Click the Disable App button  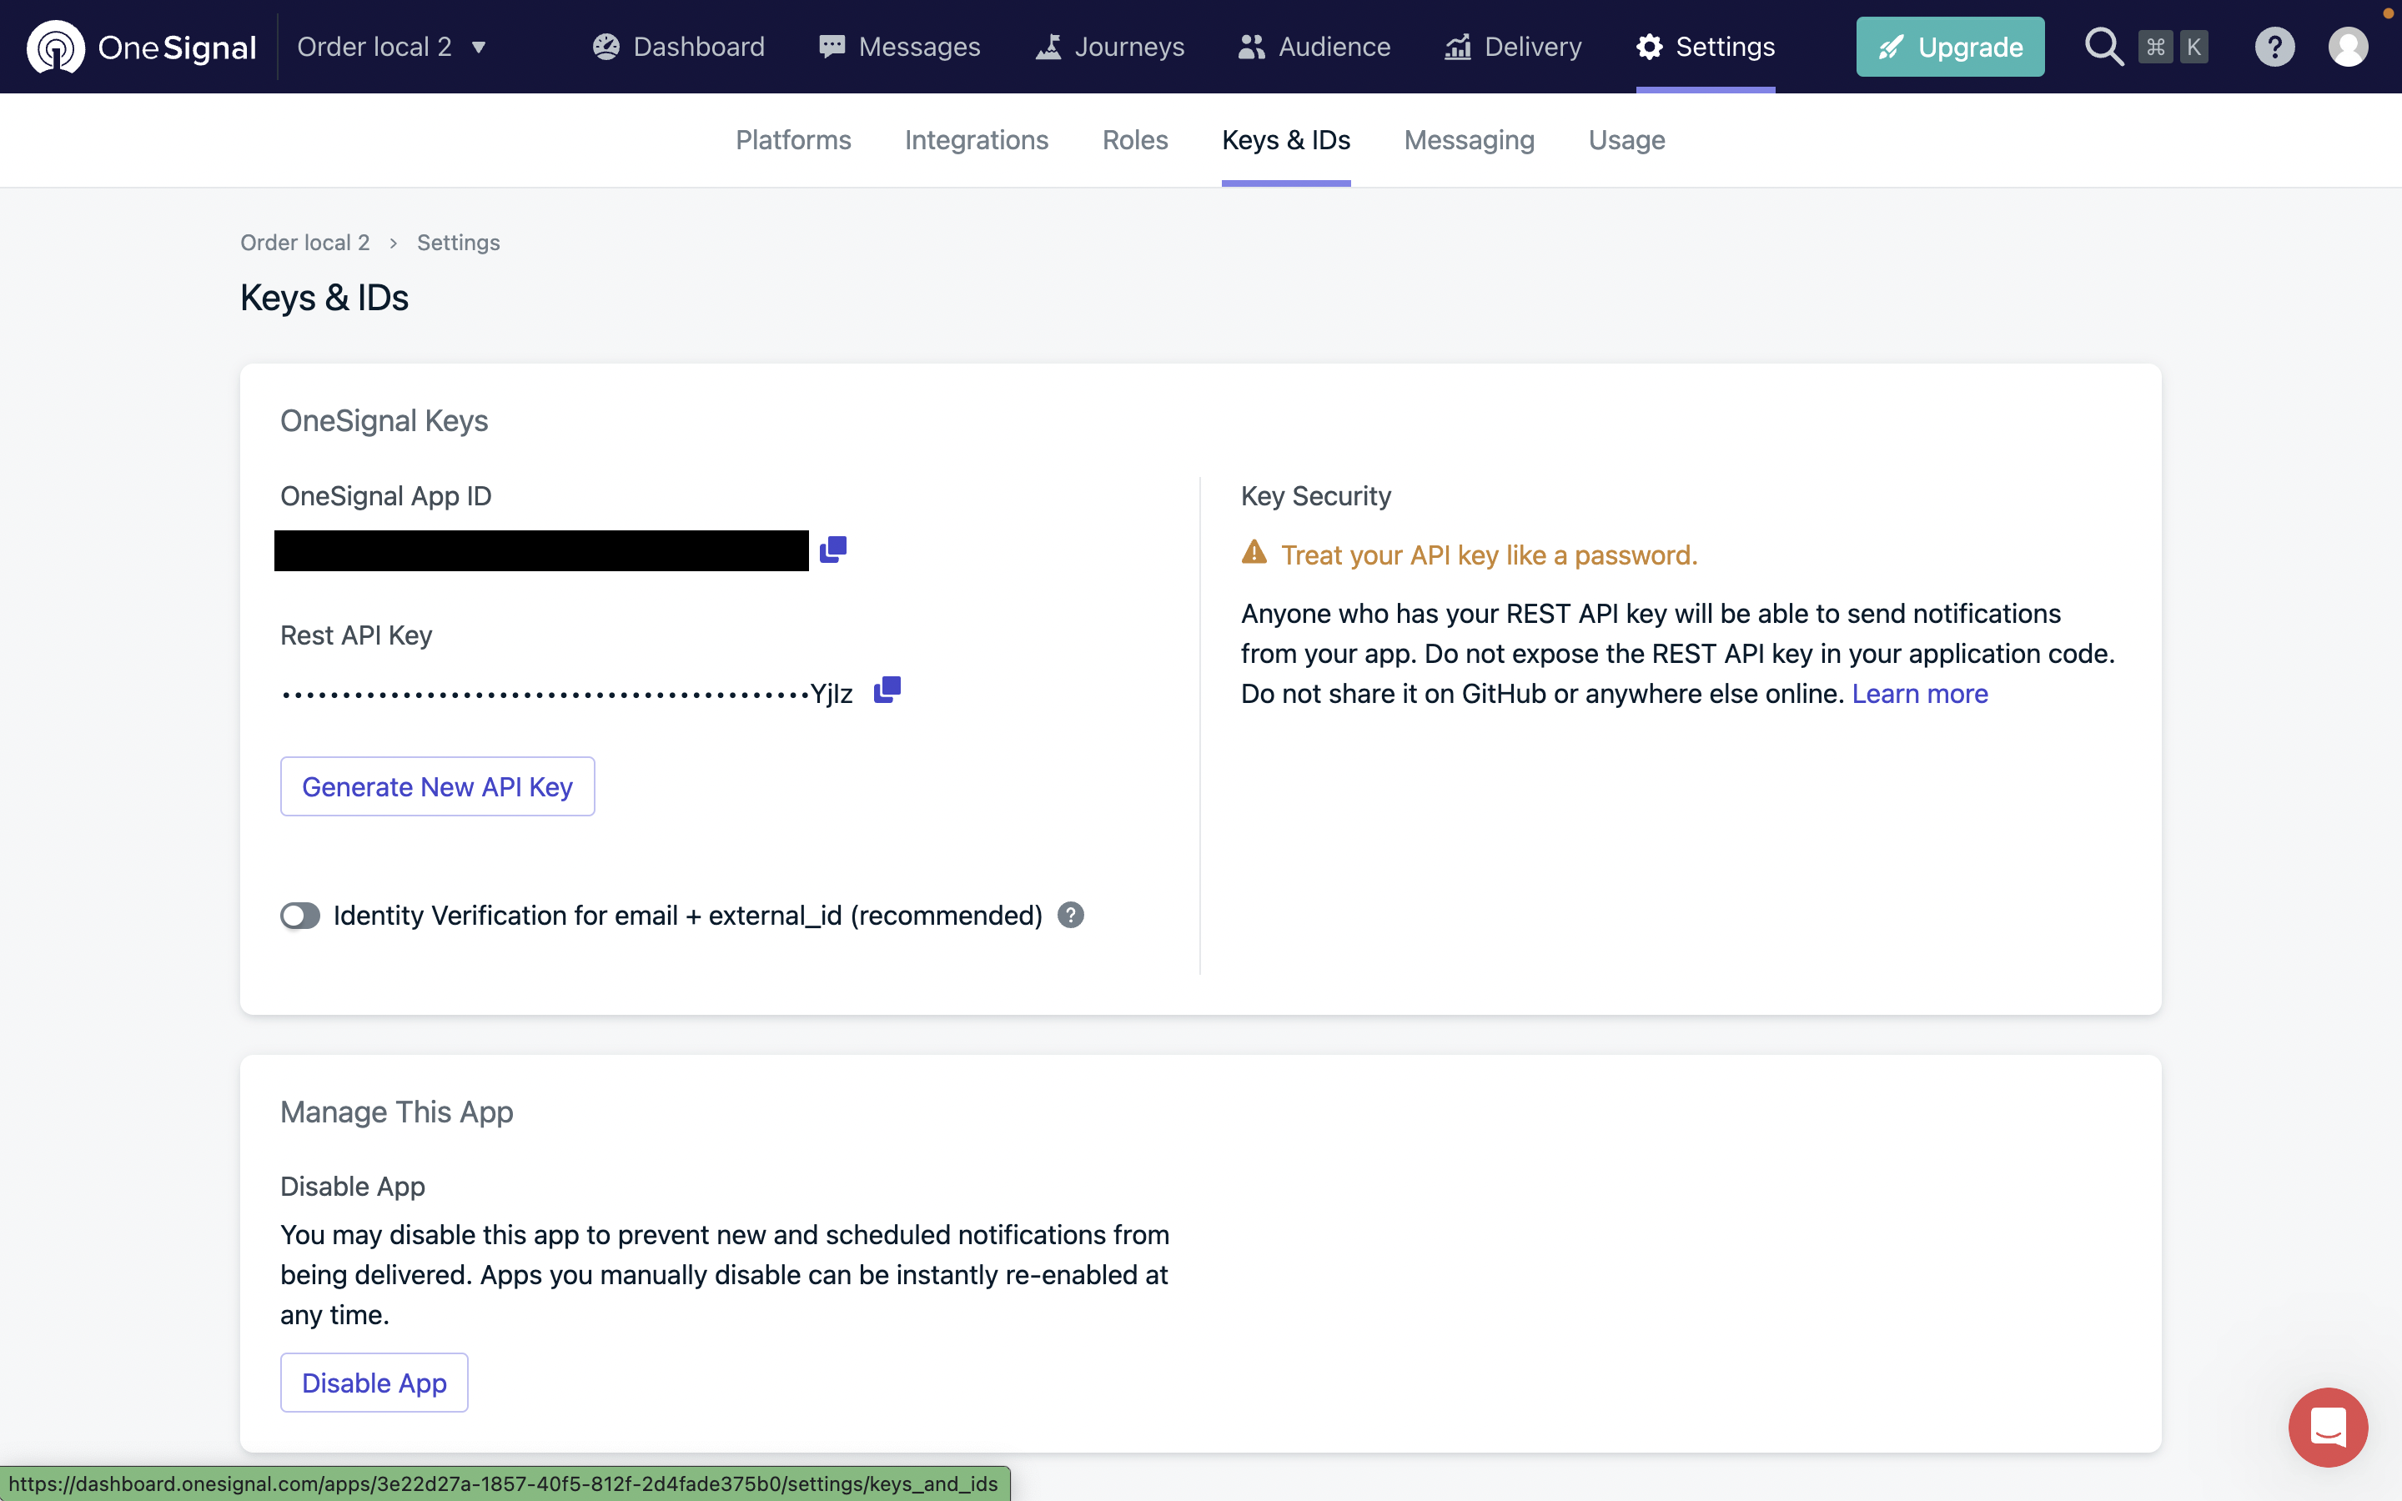click(373, 1382)
